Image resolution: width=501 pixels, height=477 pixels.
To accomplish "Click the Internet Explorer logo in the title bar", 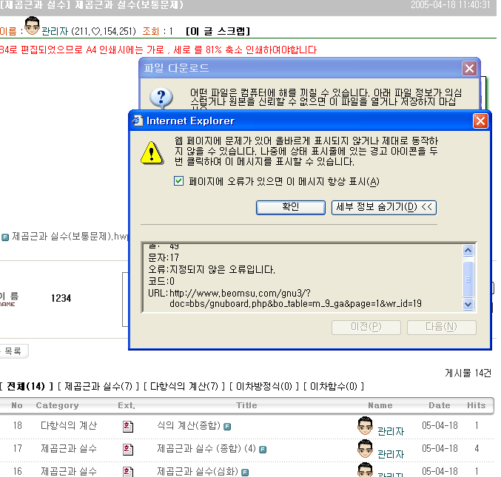I will click(138, 121).
